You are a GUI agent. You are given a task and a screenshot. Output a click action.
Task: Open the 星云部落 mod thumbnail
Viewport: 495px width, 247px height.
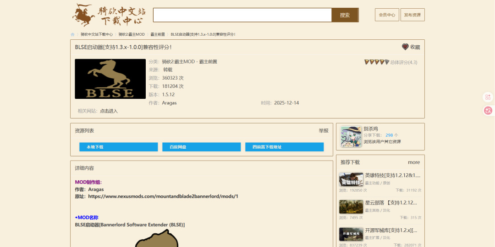click(351, 207)
